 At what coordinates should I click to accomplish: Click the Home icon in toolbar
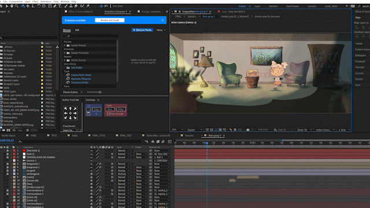point(1,6)
